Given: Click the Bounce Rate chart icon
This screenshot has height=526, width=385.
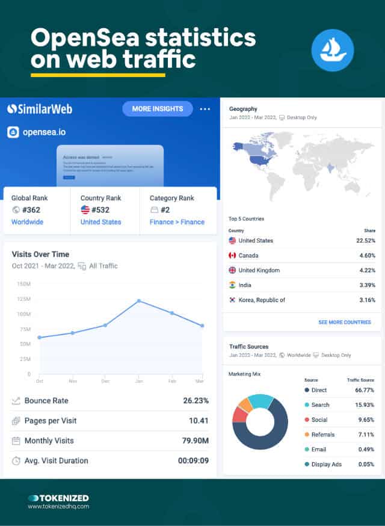Looking at the screenshot, I should pyautogui.click(x=16, y=401).
